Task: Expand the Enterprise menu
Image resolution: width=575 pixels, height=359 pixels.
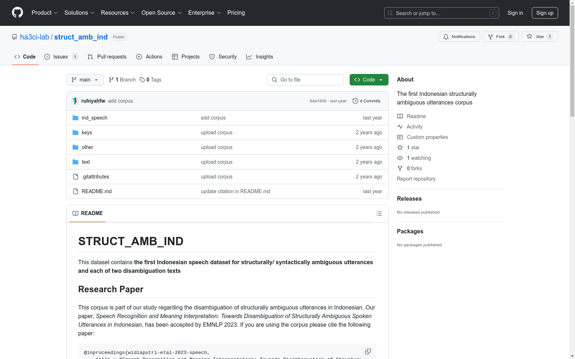Action: click(x=204, y=13)
